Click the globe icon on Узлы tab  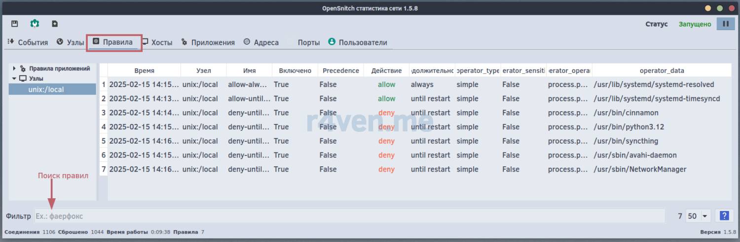click(60, 42)
